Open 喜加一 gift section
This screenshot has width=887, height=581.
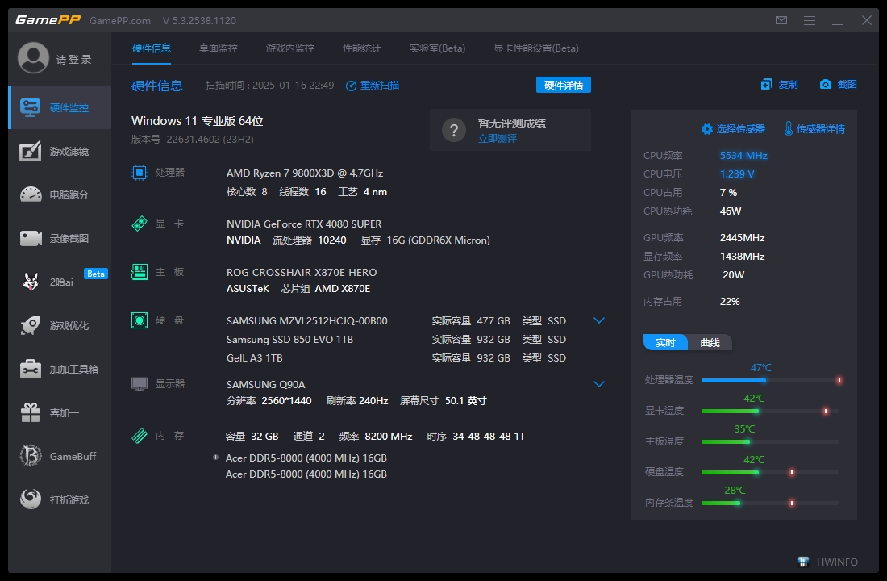(x=60, y=413)
